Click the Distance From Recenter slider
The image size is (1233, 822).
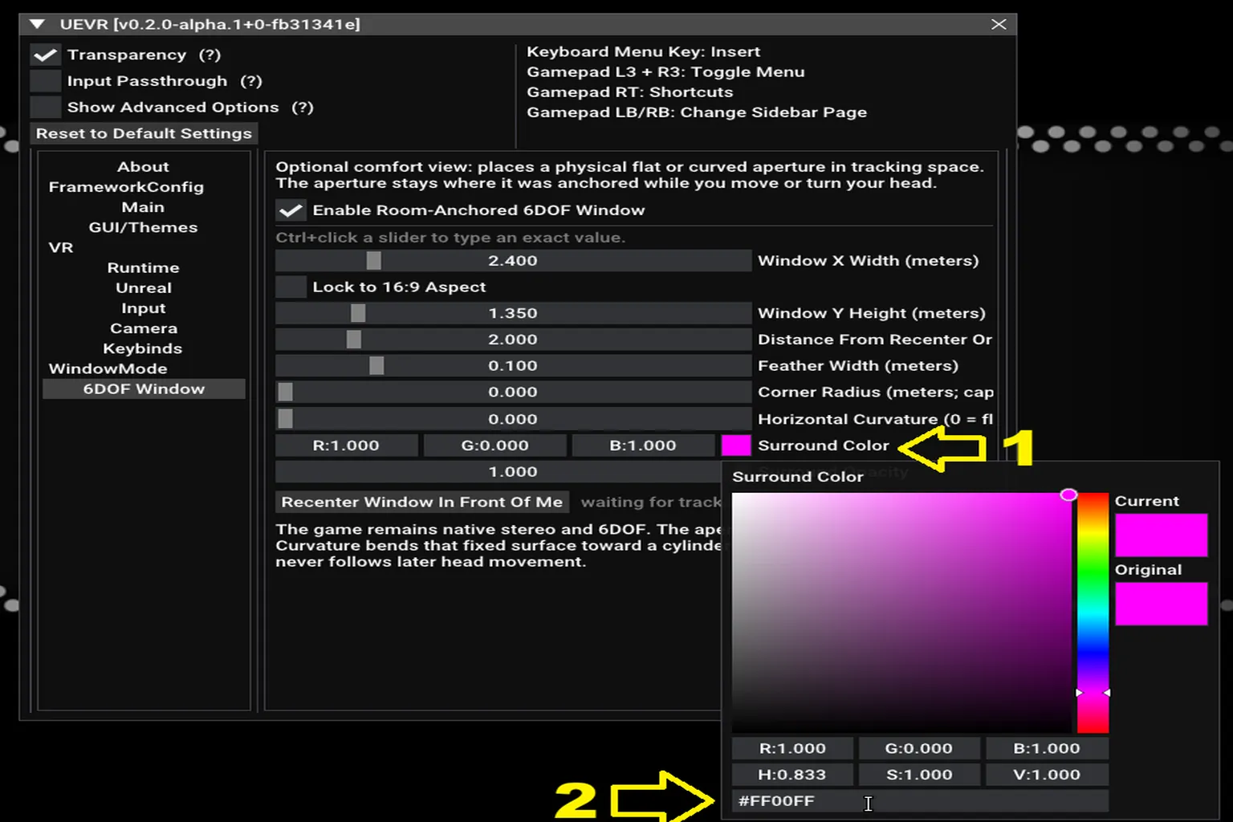[x=513, y=340]
